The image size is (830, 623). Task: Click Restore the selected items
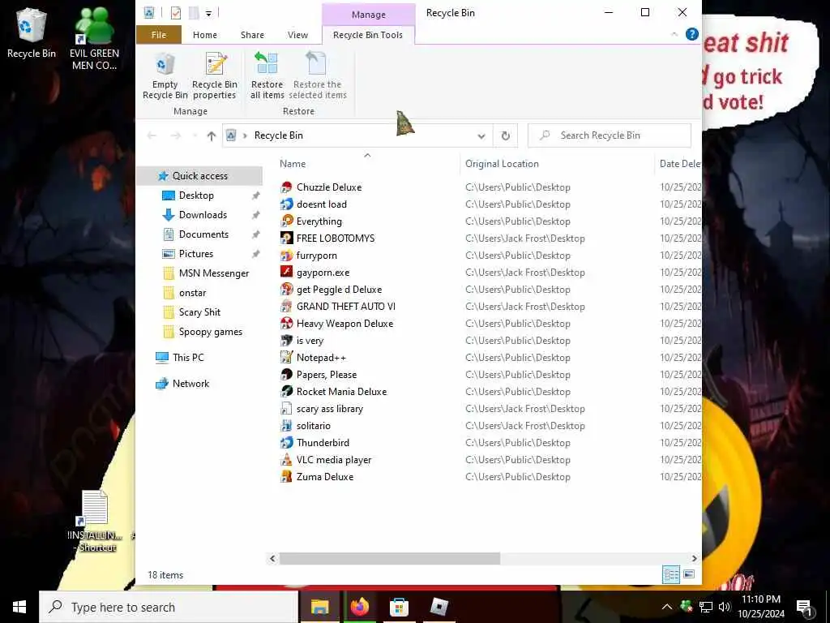click(x=318, y=76)
